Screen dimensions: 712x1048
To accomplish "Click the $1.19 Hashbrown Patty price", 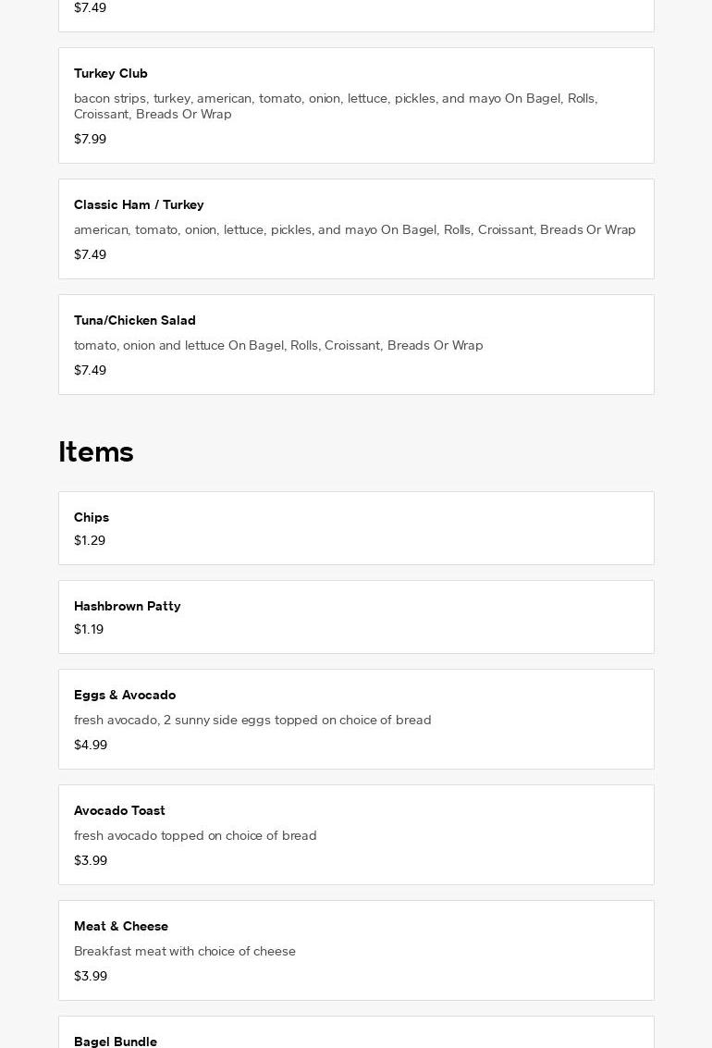I will point(89,629).
